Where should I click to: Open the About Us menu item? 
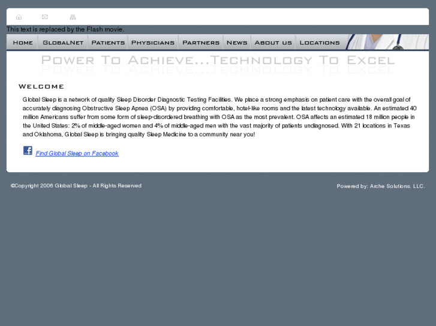(x=273, y=42)
